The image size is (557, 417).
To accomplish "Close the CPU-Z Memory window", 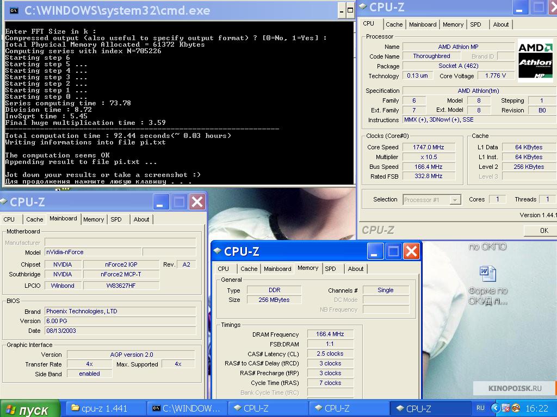I will (411, 251).
